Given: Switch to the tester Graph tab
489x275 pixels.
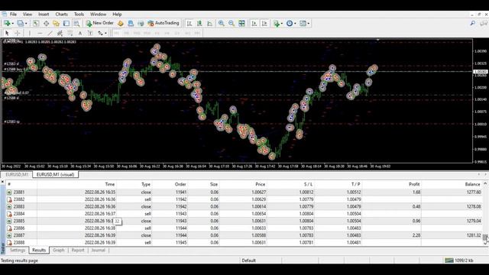Looking at the screenshot, I should (x=59, y=250).
